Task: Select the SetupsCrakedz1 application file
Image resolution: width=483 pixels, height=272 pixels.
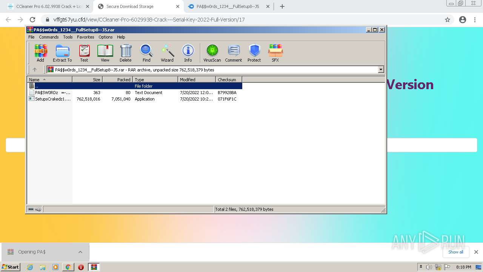Action: 135,99
